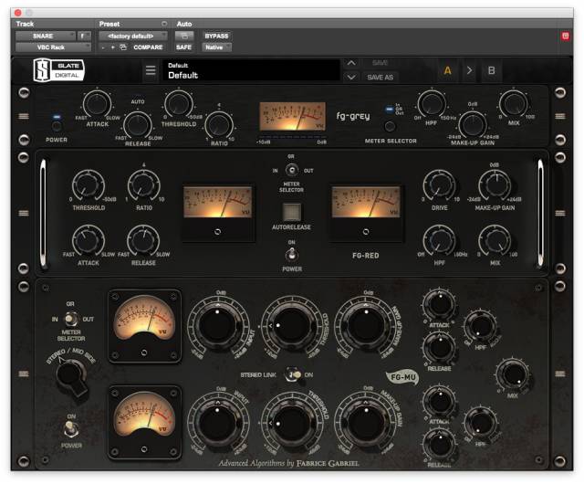Open the Preset section menu circle
Viewport: 584px width, 484px height.
[x=164, y=24]
